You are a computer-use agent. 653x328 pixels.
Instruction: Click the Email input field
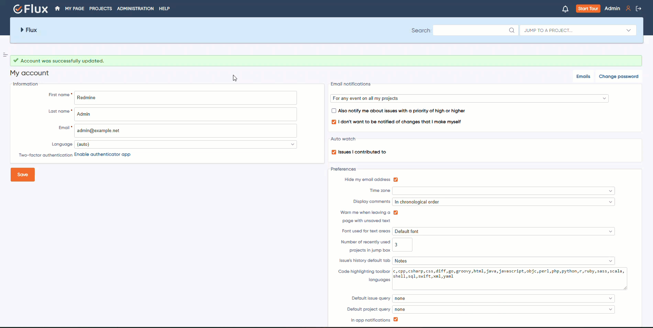click(185, 131)
